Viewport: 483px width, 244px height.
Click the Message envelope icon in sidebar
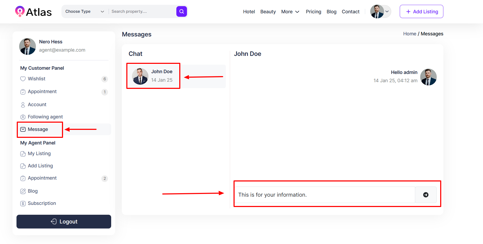[23, 129]
